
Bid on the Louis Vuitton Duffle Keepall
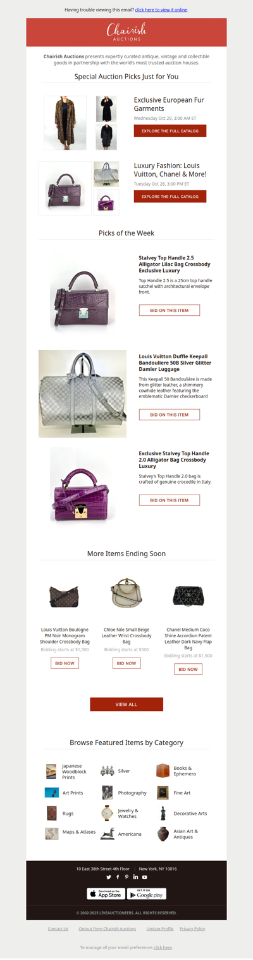tap(170, 415)
